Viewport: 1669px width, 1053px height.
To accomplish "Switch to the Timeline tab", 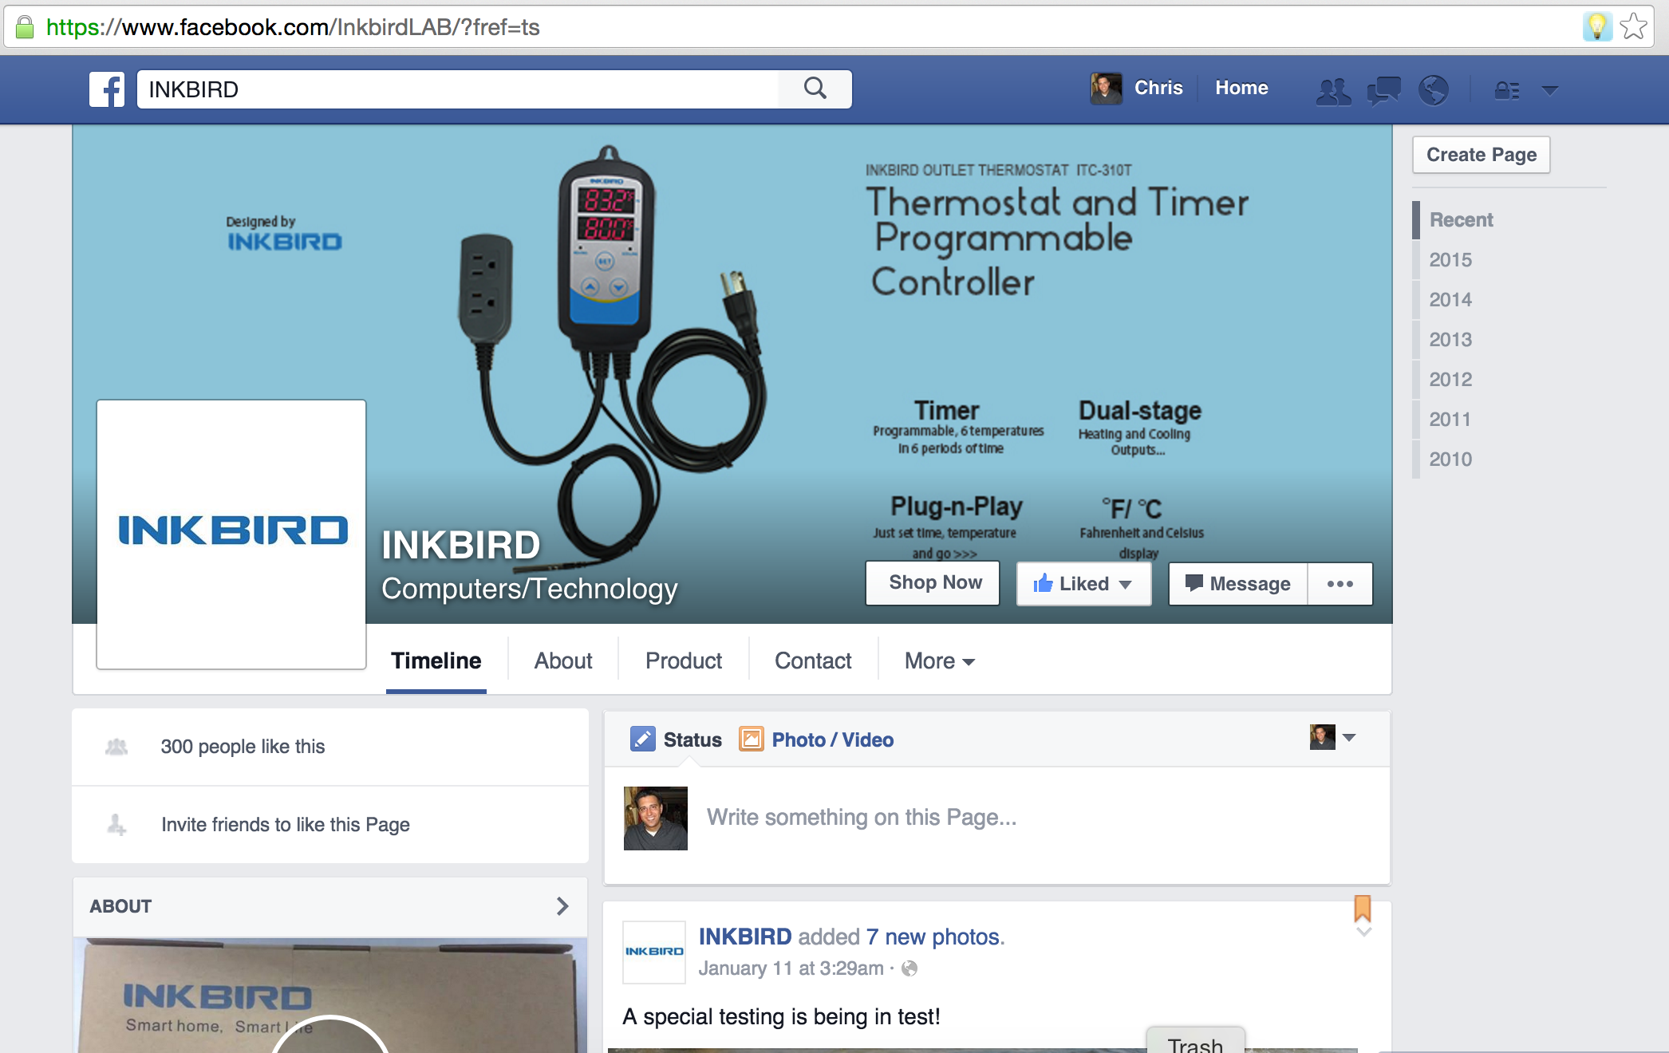I will point(436,661).
